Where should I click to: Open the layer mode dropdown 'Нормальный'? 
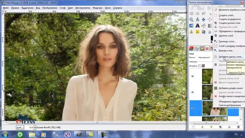click(204, 58)
